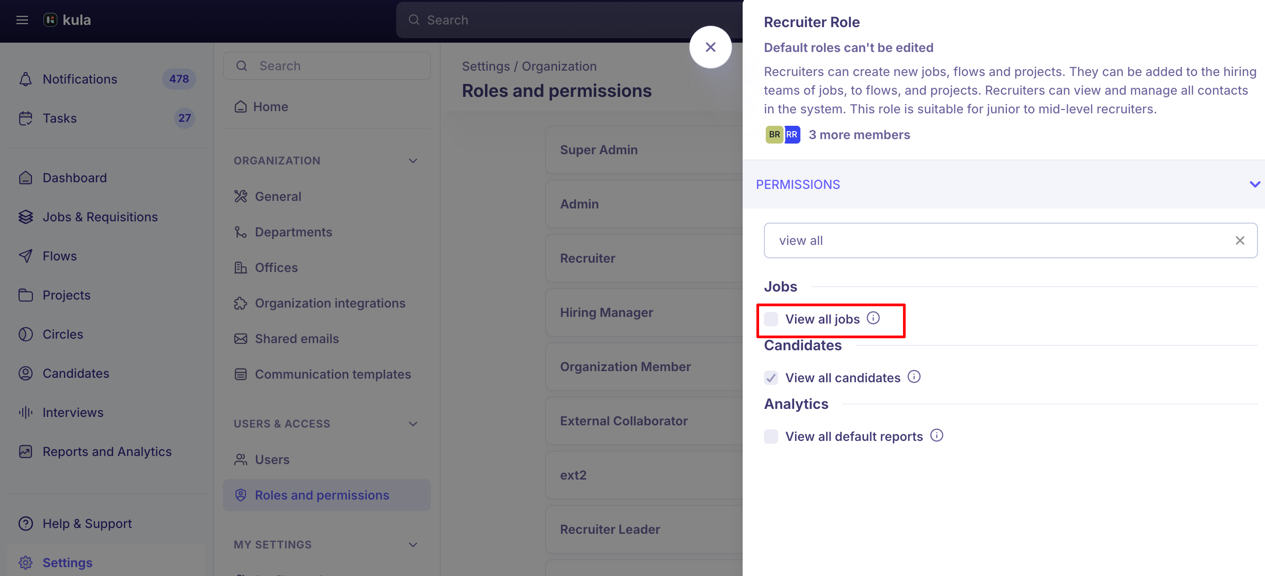Click the Roles and permissions shield icon
Screen dimensions: 1265x576
241,495
